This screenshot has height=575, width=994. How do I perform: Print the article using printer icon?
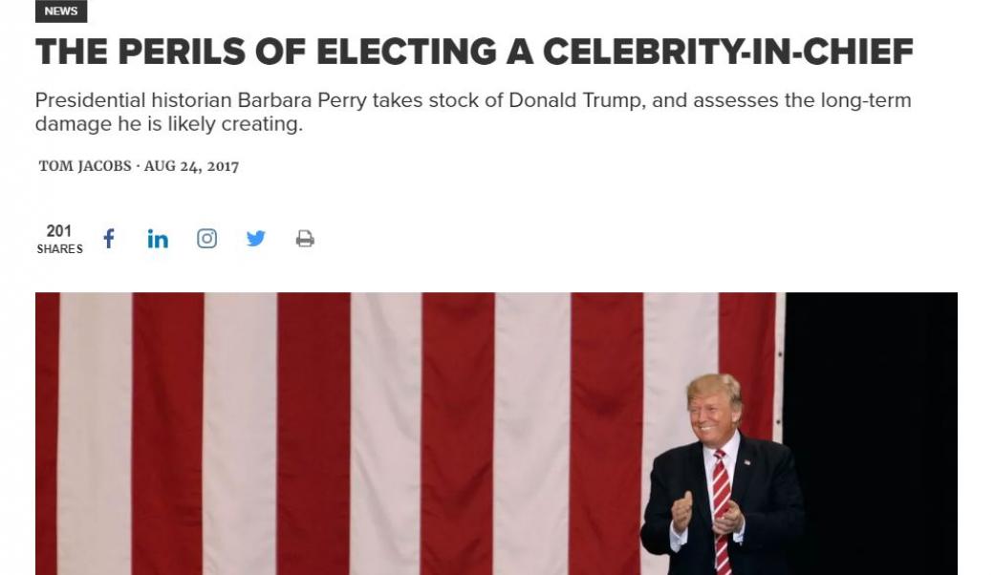(x=305, y=239)
